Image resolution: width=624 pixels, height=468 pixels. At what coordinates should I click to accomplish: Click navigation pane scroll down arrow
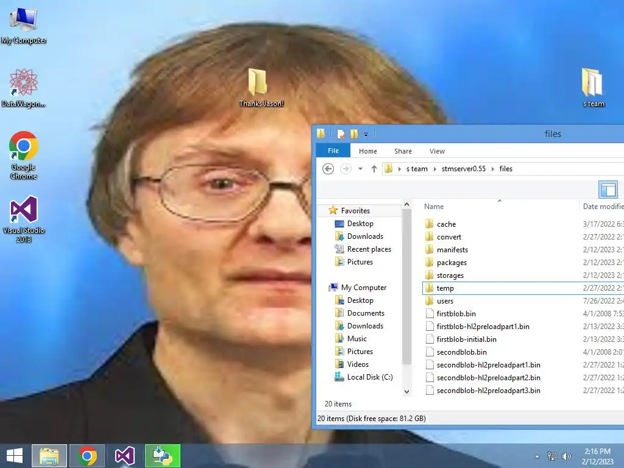[406, 392]
